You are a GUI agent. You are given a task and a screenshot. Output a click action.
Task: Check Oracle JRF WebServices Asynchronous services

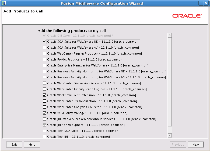pos(44,119)
